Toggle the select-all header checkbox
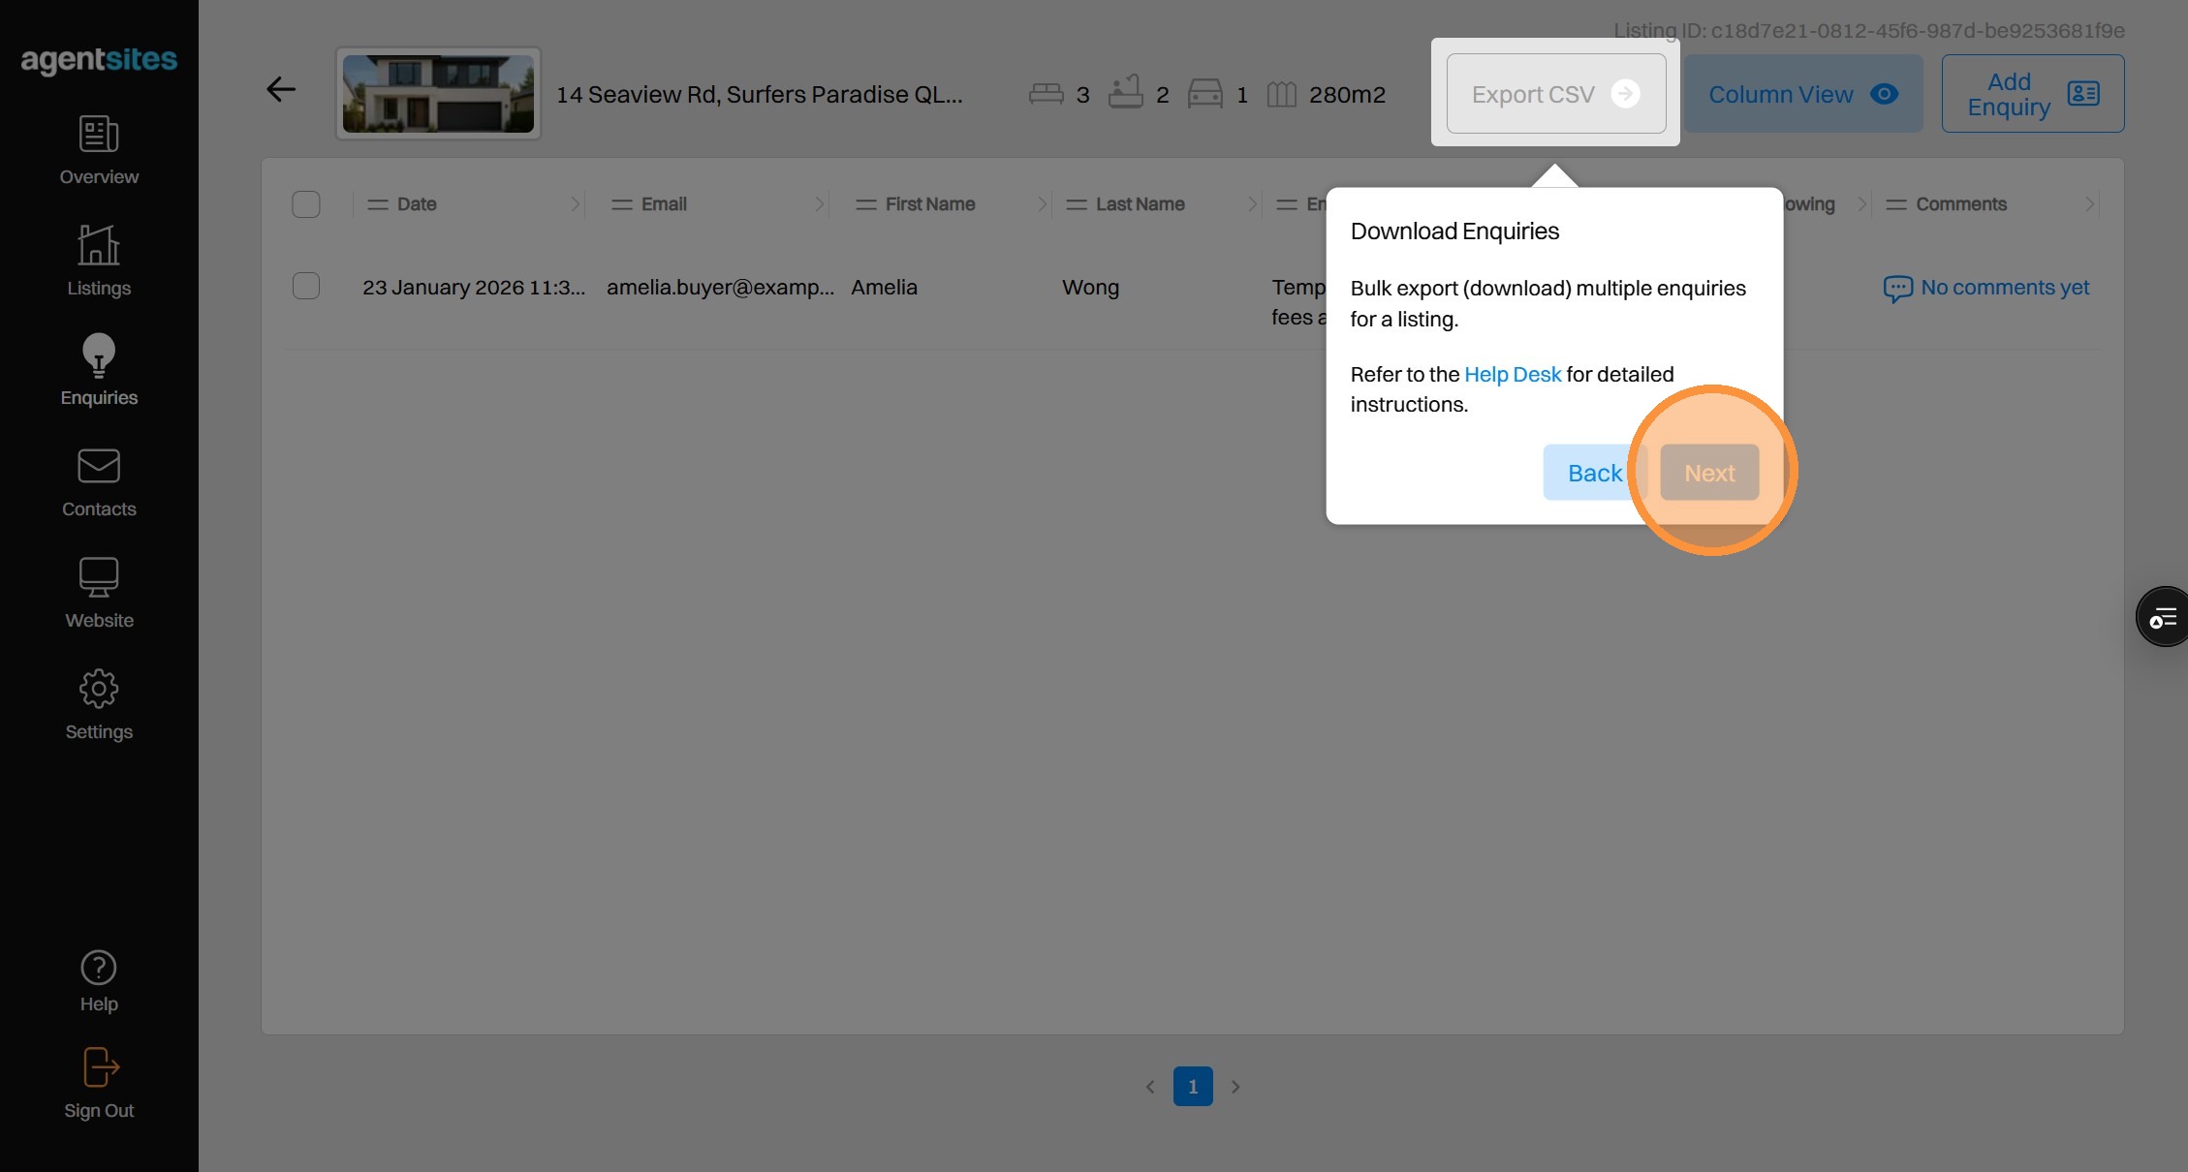Image resolution: width=2188 pixels, height=1172 pixels. tap(306, 204)
